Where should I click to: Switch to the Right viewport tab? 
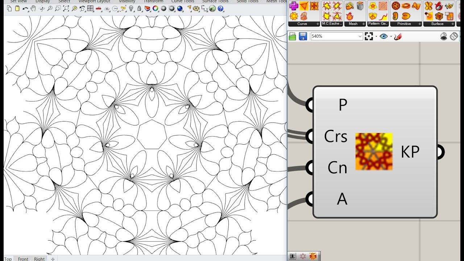39,259
